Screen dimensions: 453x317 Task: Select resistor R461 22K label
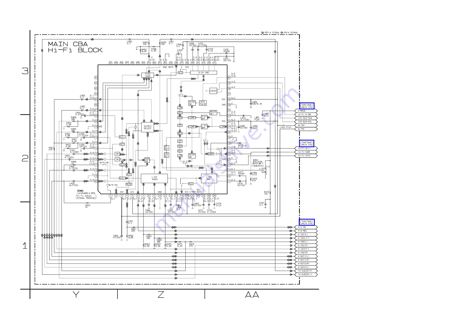pyautogui.click(x=133, y=230)
